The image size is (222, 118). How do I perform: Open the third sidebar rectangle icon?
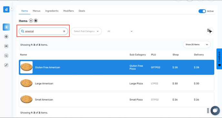(x=6, y=46)
